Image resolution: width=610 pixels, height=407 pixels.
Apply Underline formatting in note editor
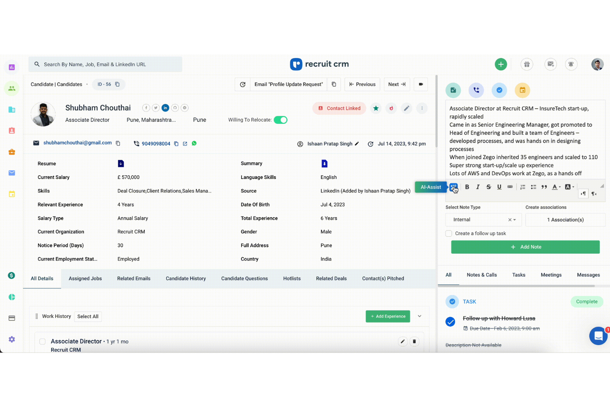(499, 187)
